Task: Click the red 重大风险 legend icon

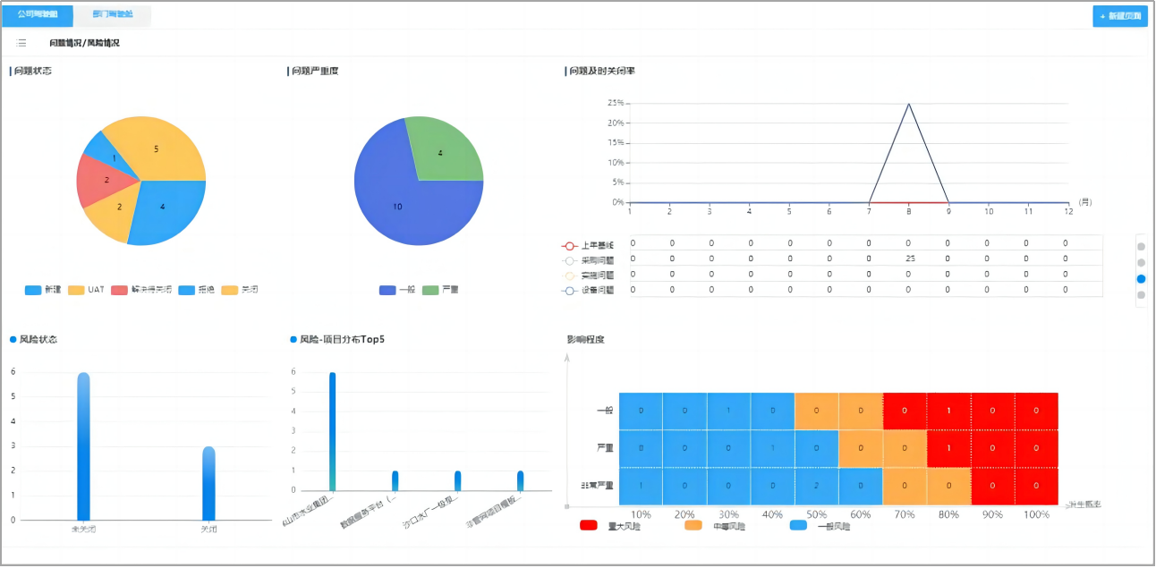Action: tap(589, 526)
